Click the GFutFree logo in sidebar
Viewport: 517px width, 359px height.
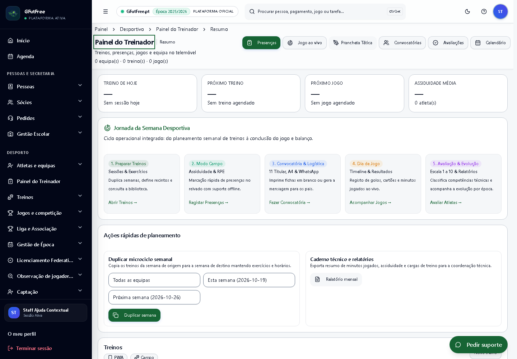13,13
